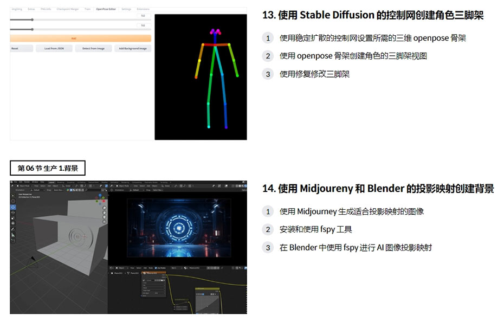504x322 pixels.
Task: Open the Extras tab in Stable Diffusion
Action: tap(31, 9)
